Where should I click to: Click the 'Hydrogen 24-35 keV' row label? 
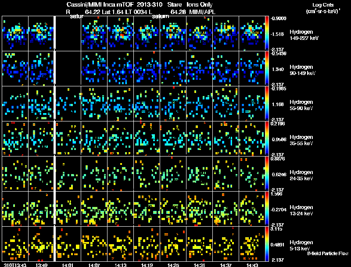click(301, 175)
